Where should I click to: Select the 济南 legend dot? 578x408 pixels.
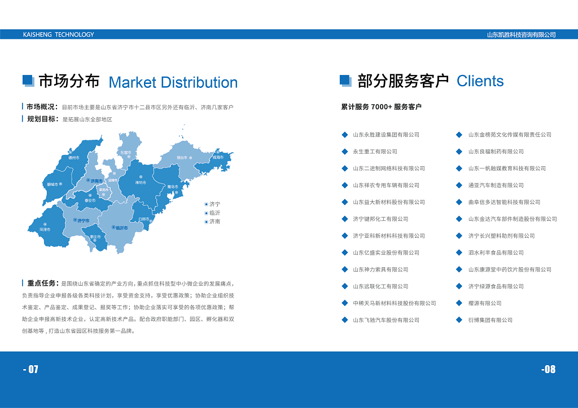point(206,222)
